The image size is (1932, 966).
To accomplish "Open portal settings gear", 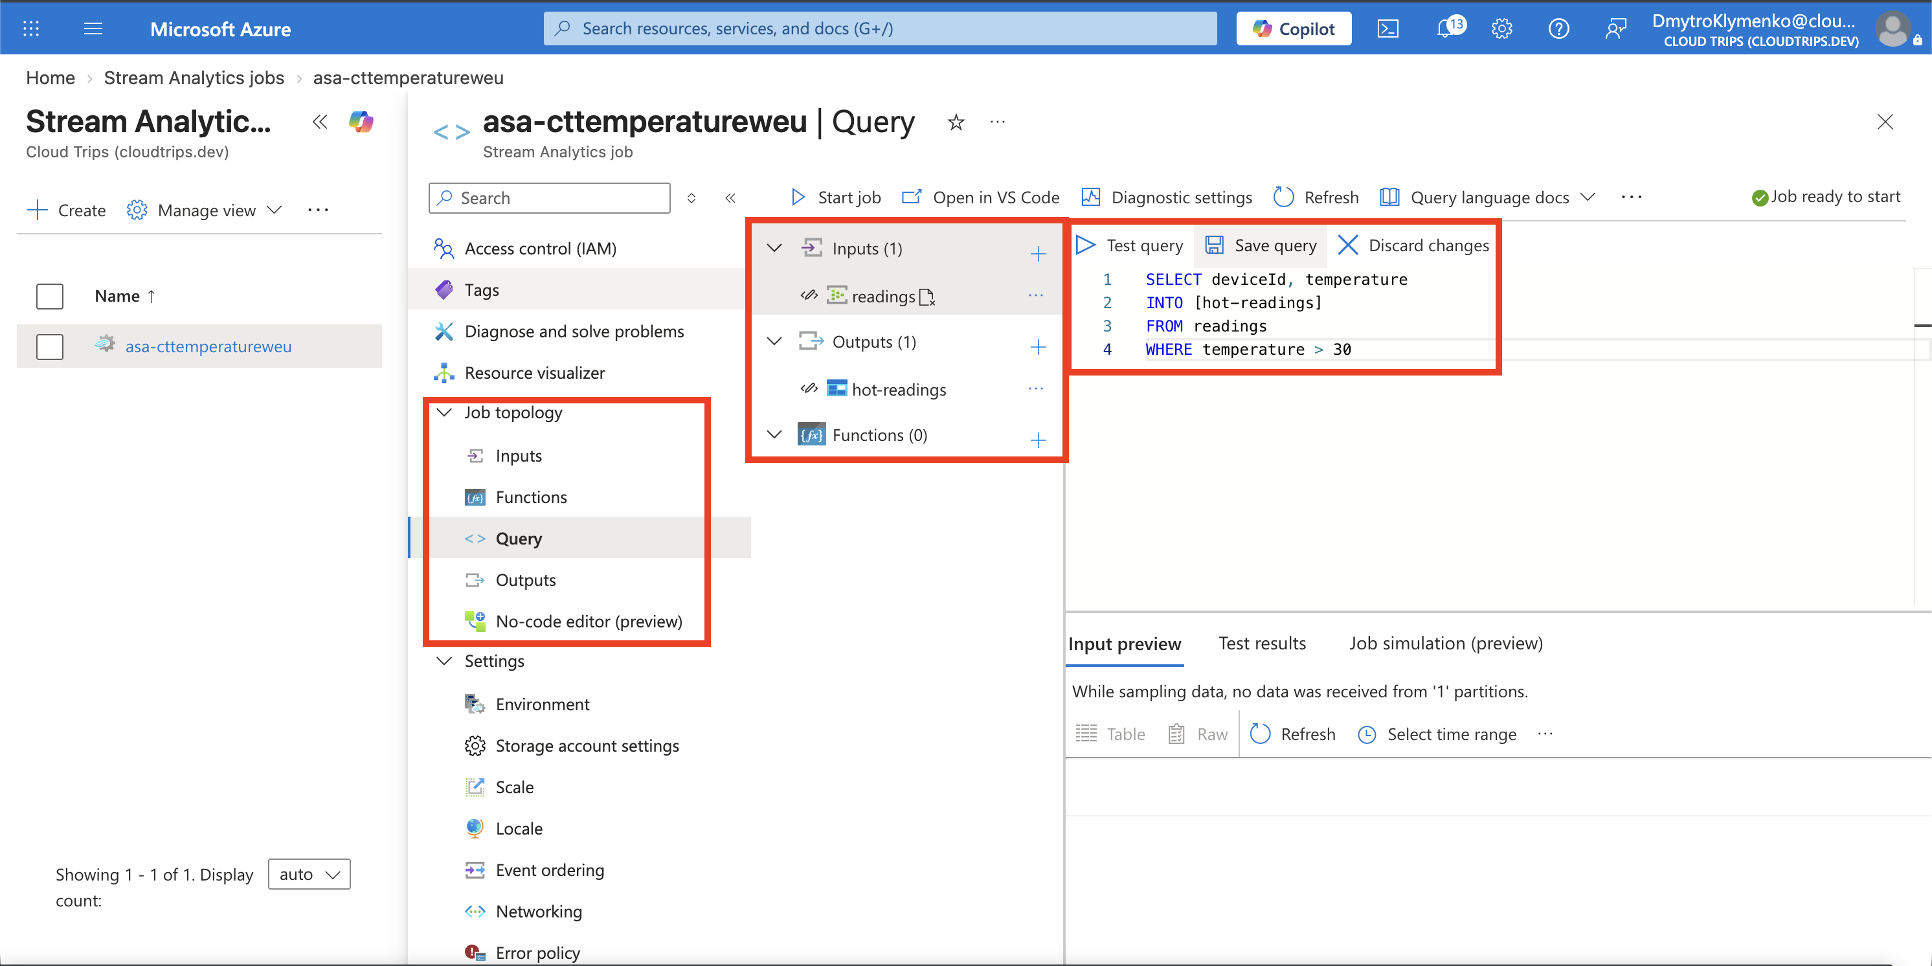I will pyautogui.click(x=1501, y=28).
